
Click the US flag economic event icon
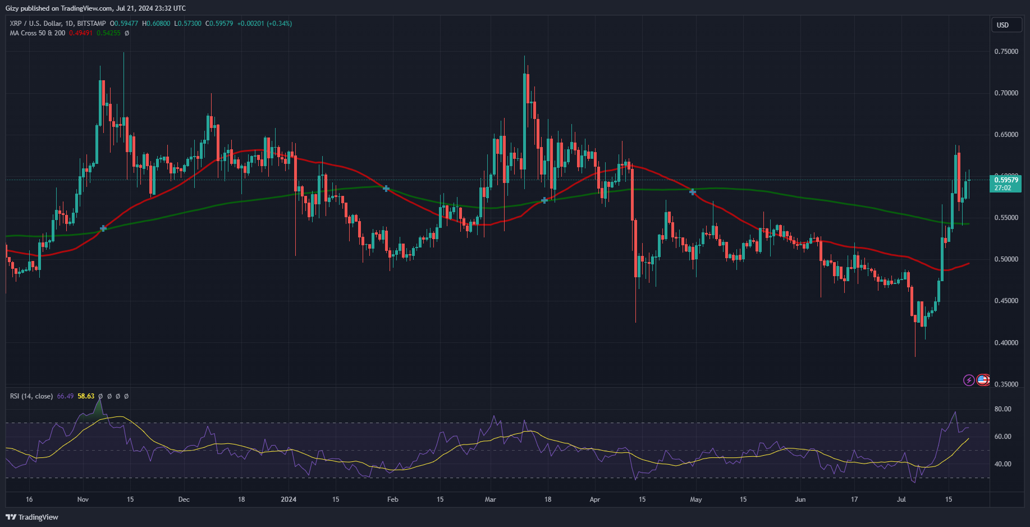[982, 380]
